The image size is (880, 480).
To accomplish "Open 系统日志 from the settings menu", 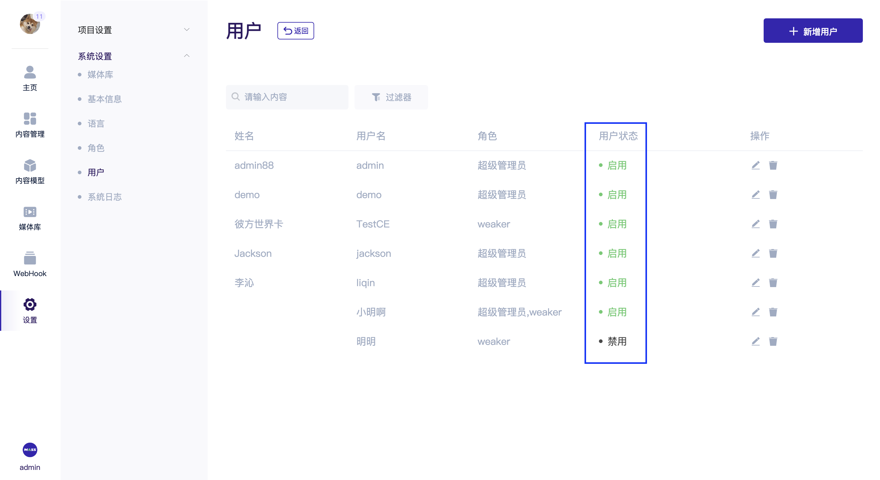I will click(x=104, y=197).
